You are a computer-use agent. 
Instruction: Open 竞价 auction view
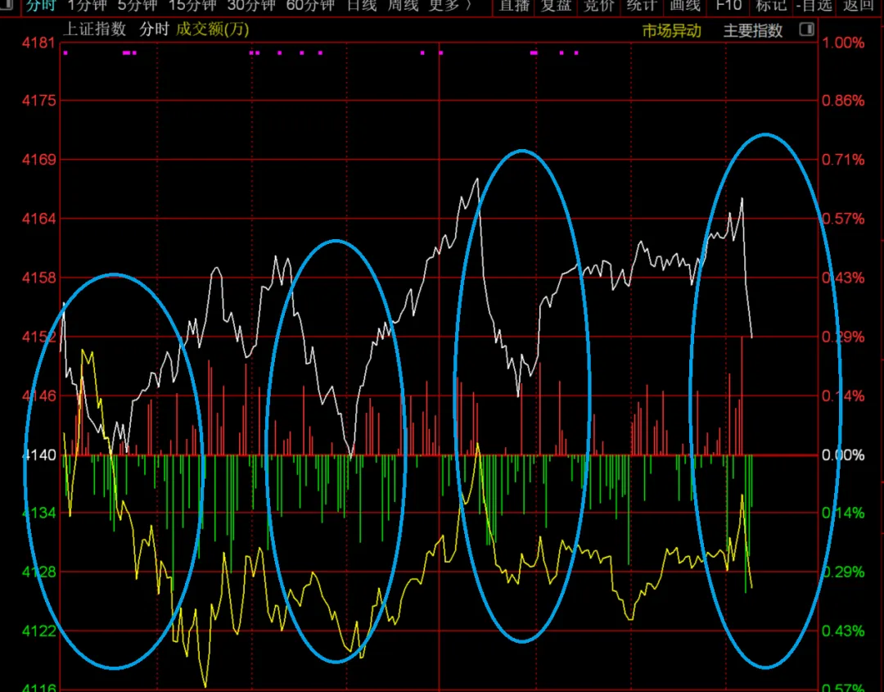click(600, 6)
